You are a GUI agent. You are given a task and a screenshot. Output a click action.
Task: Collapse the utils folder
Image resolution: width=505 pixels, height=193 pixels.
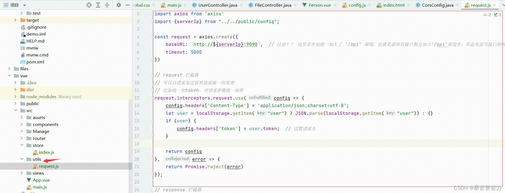coord(22,159)
